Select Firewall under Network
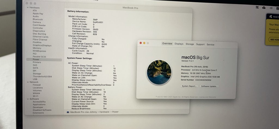This screenshot has height=129, width=279. tap(37, 85)
